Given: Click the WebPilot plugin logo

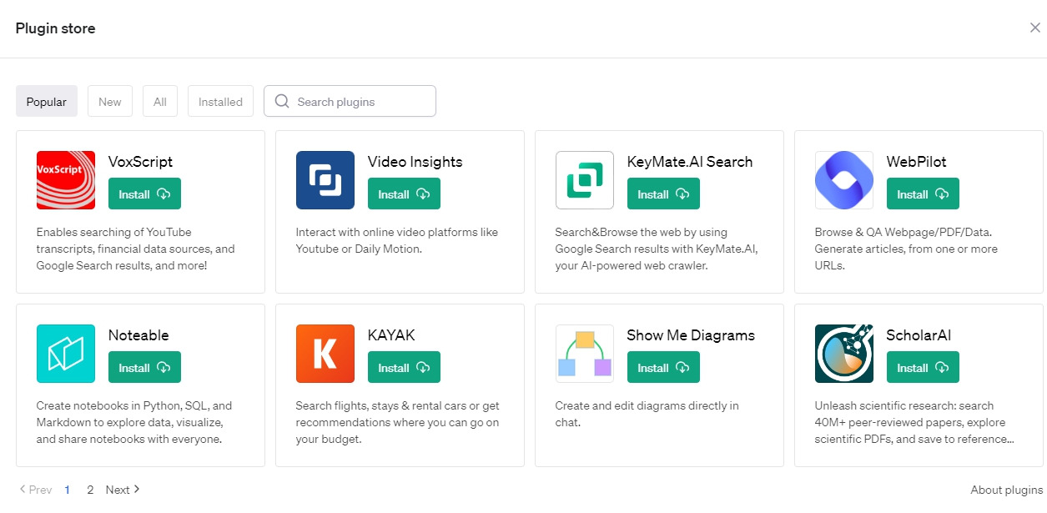Looking at the screenshot, I should click(844, 180).
